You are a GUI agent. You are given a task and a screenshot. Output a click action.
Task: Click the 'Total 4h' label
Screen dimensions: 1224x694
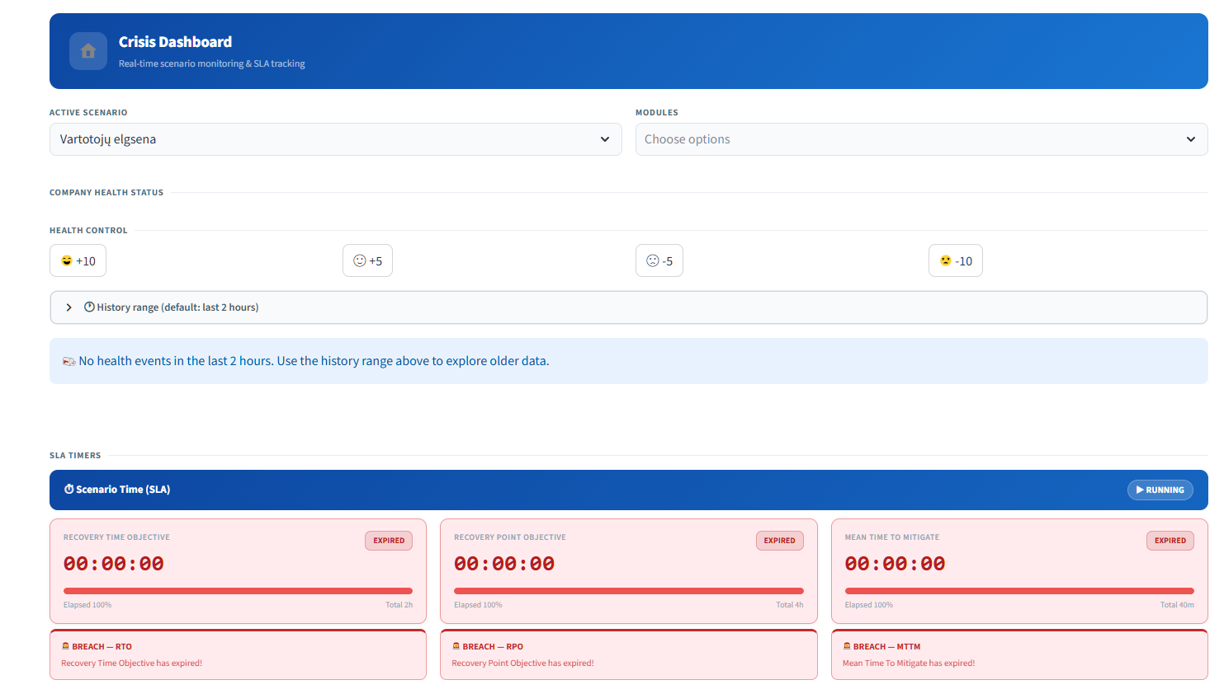point(790,605)
